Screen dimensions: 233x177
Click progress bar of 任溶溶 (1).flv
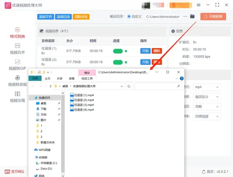118,51
